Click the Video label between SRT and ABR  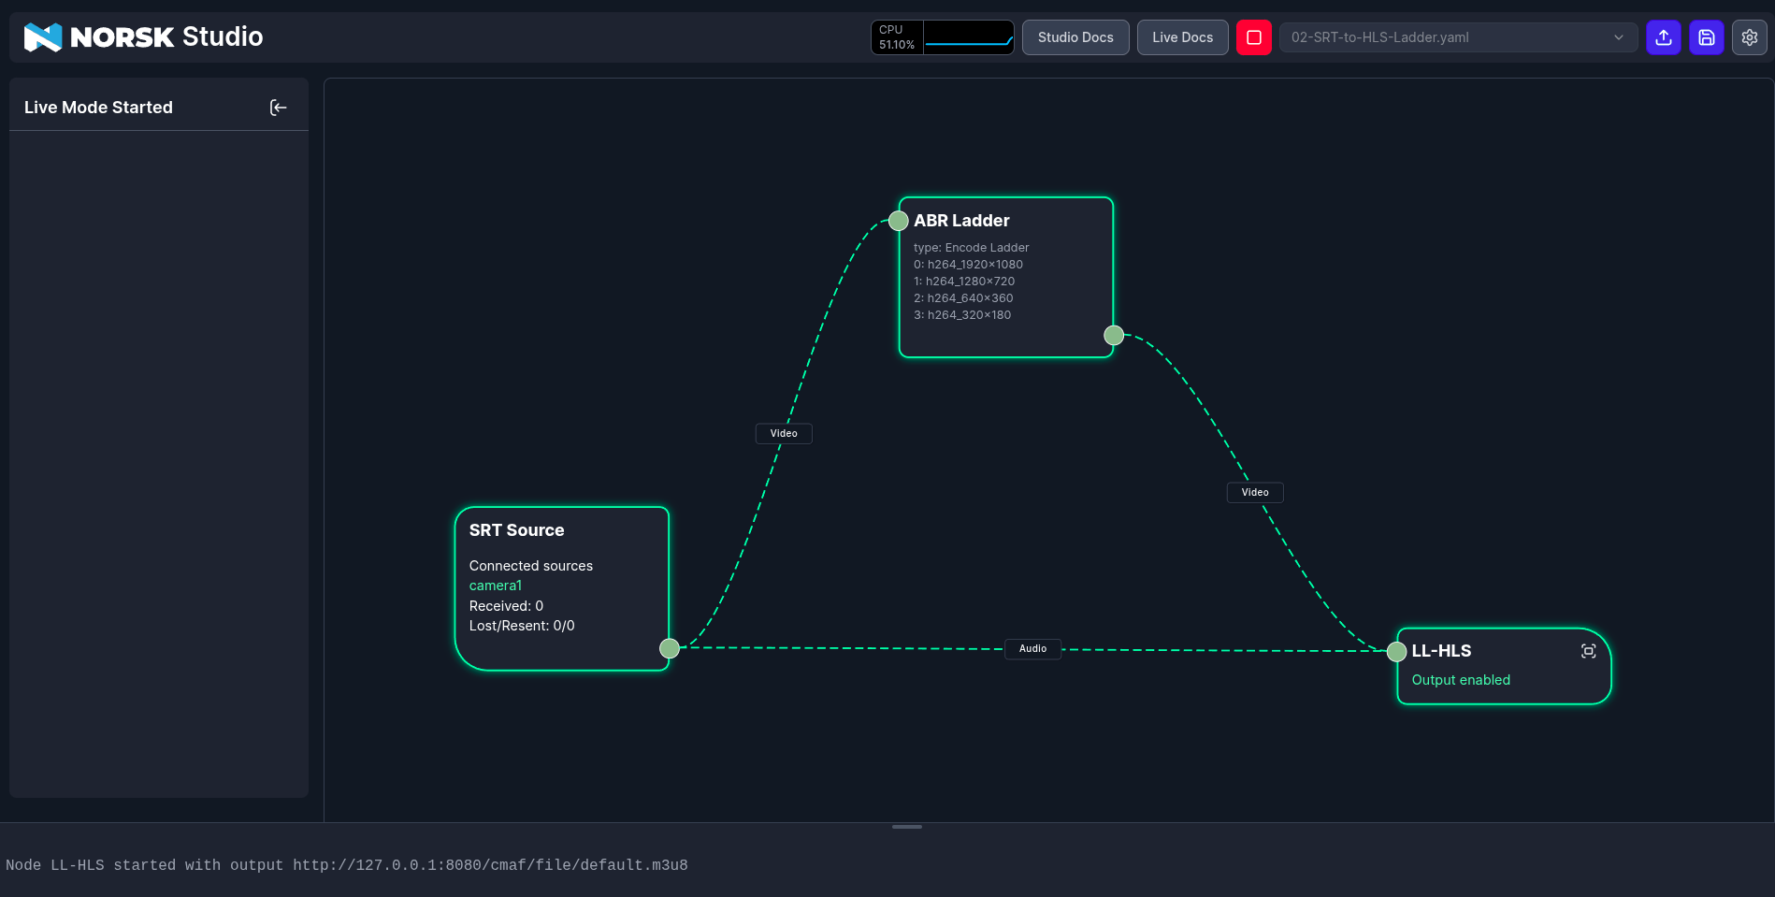coord(784,434)
